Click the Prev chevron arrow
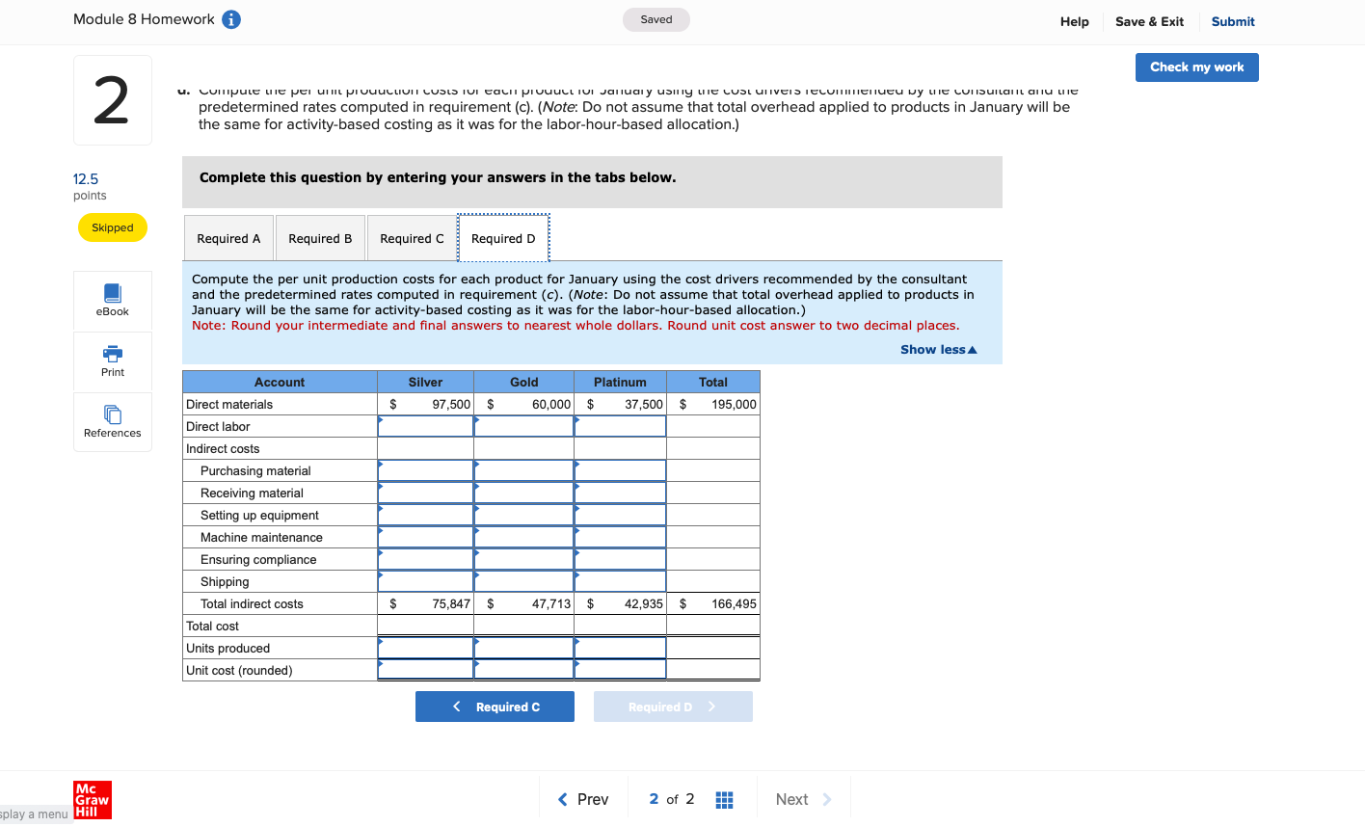The height and width of the screenshot is (827, 1365). (562, 799)
